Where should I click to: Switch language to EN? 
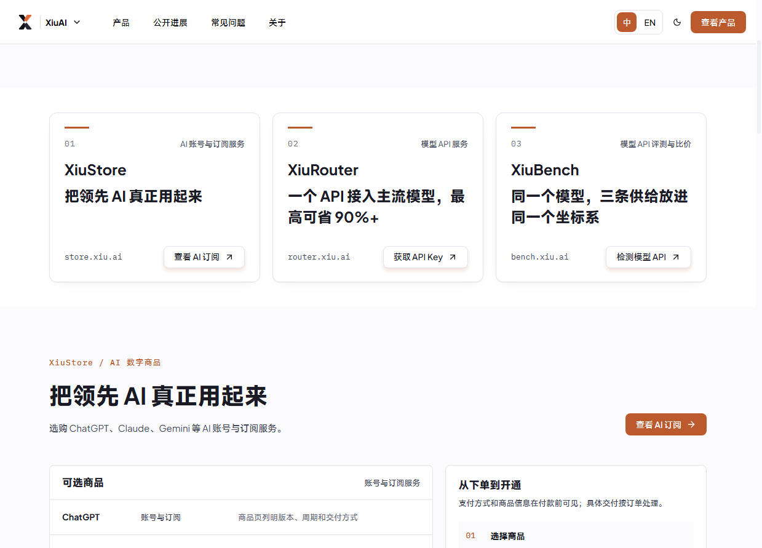[649, 22]
